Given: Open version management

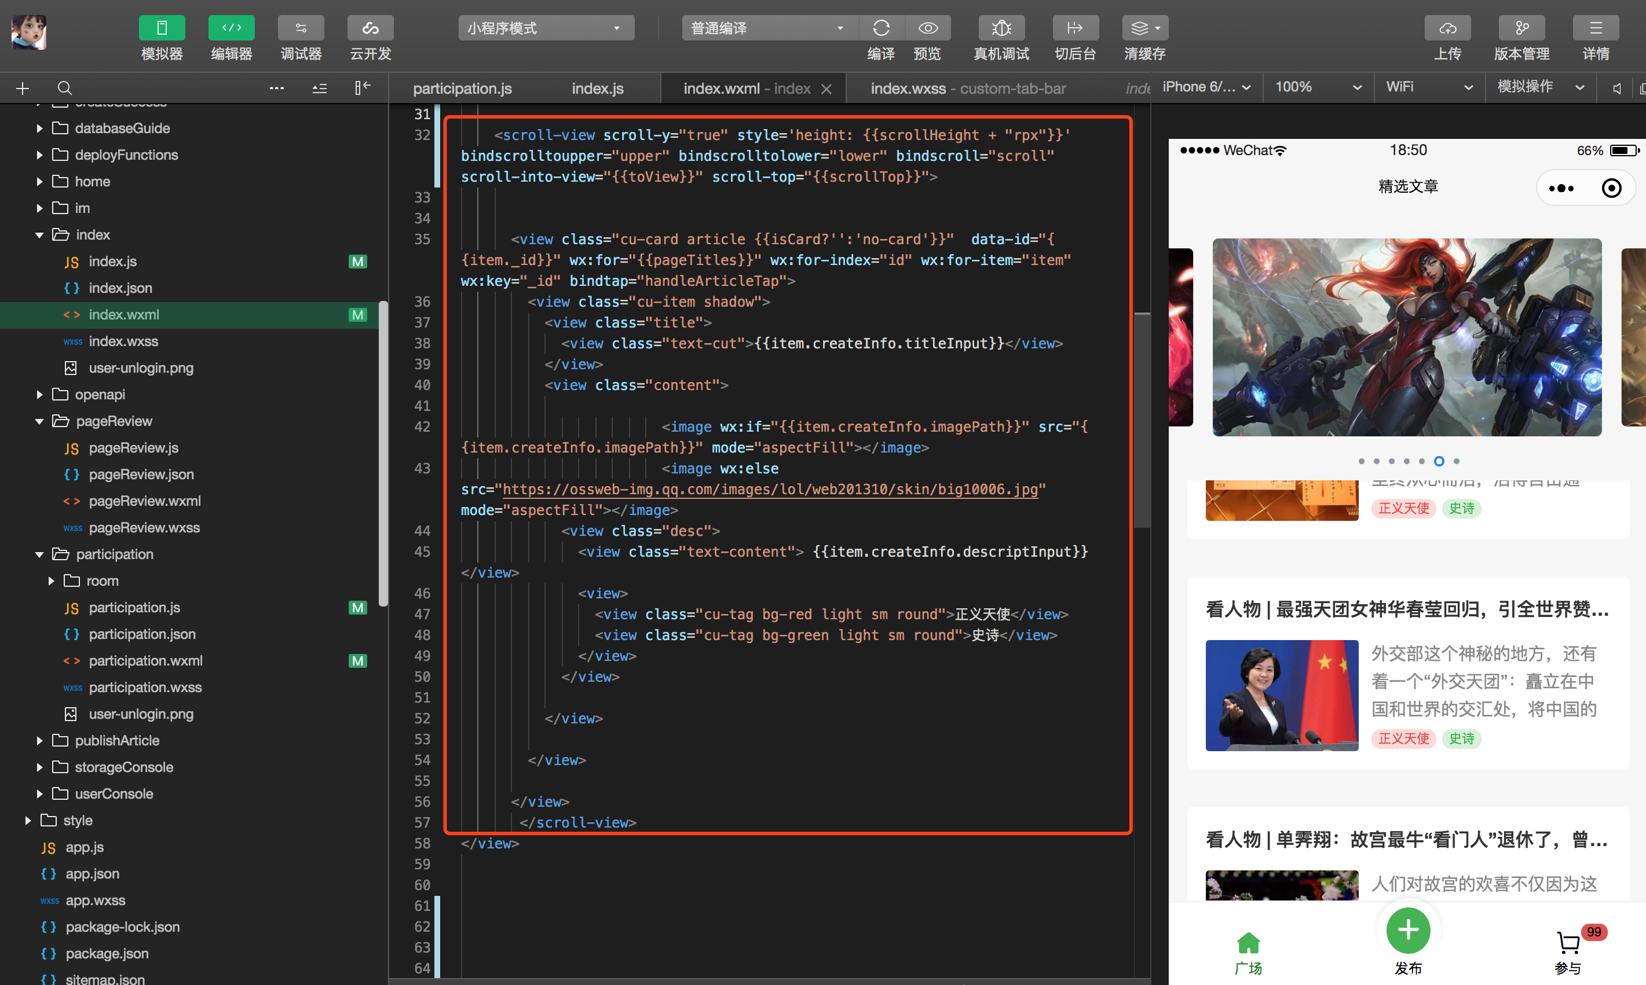Looking at the screenshot, I should 1521,28.
